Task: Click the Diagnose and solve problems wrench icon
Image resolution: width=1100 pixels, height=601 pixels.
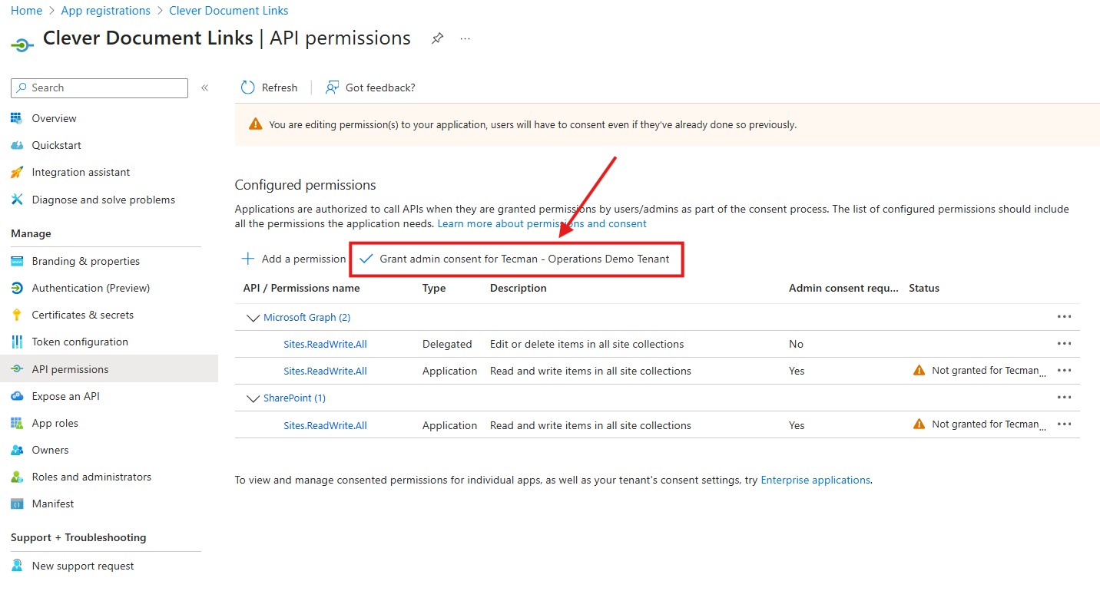Action: tap(17, 200)
